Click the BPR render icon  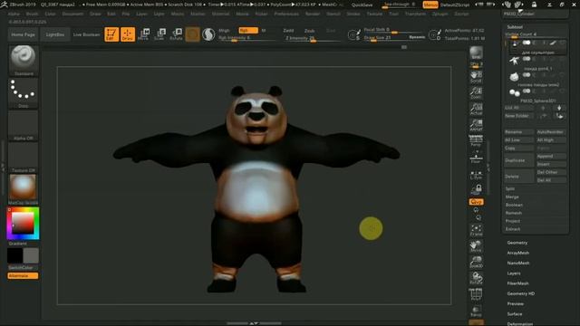tap(476, 53)
